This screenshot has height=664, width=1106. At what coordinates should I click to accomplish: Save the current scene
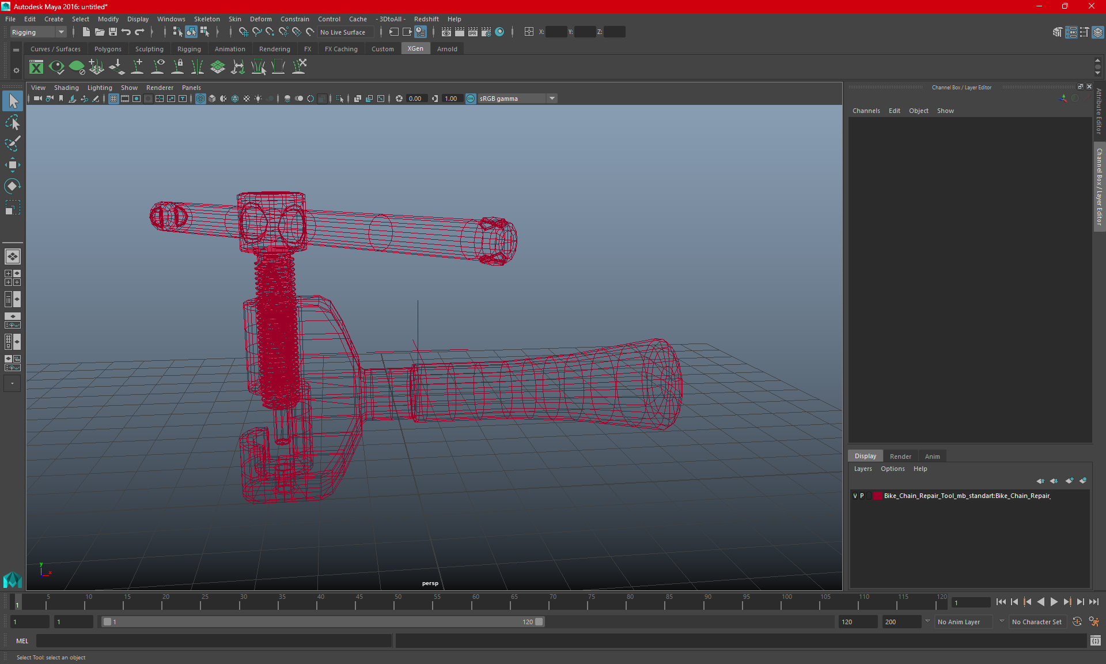tap(113, 32)
